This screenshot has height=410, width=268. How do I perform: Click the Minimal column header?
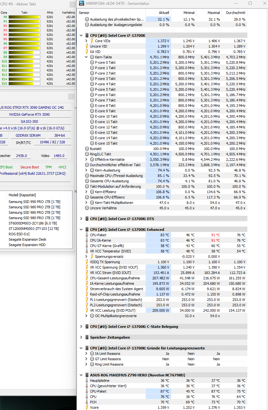(x=184, y=13)
